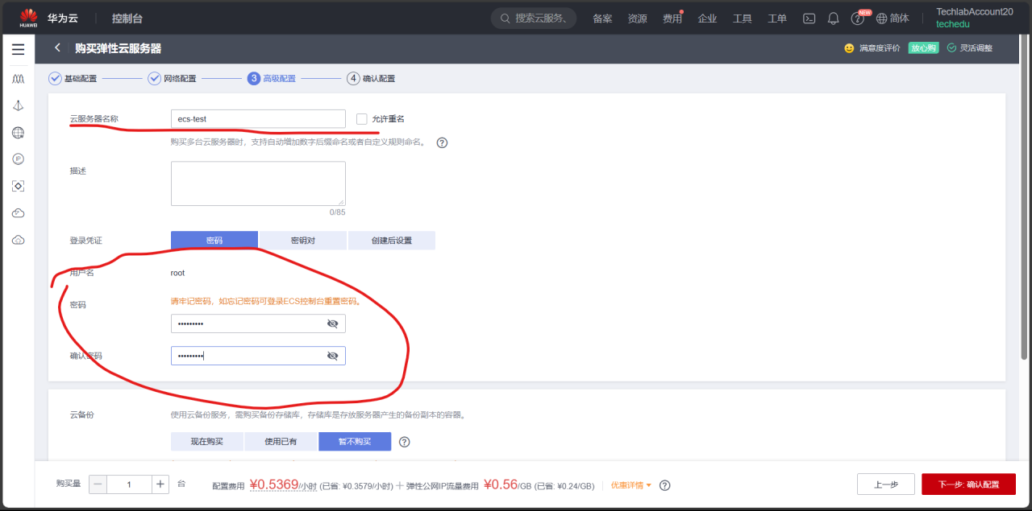The height and width of the screenshot is (511, 1032).
Task: Toggle visibility eye in the 确认密码 field
Action: 333,355
